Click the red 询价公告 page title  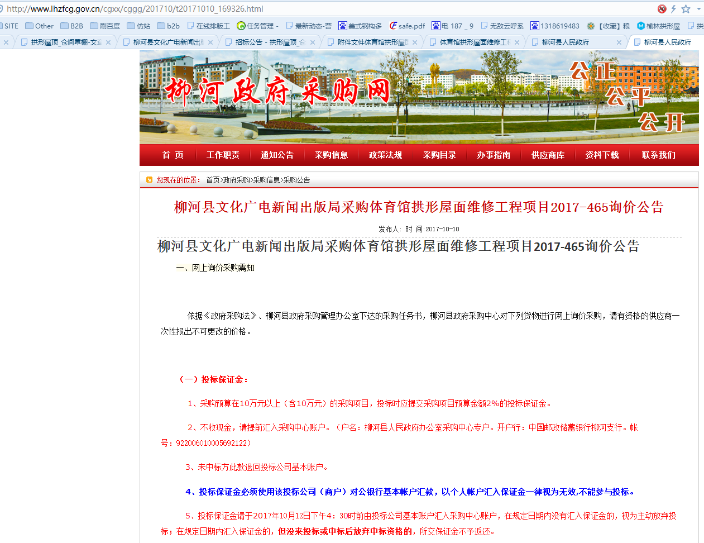tap(419, 207)
